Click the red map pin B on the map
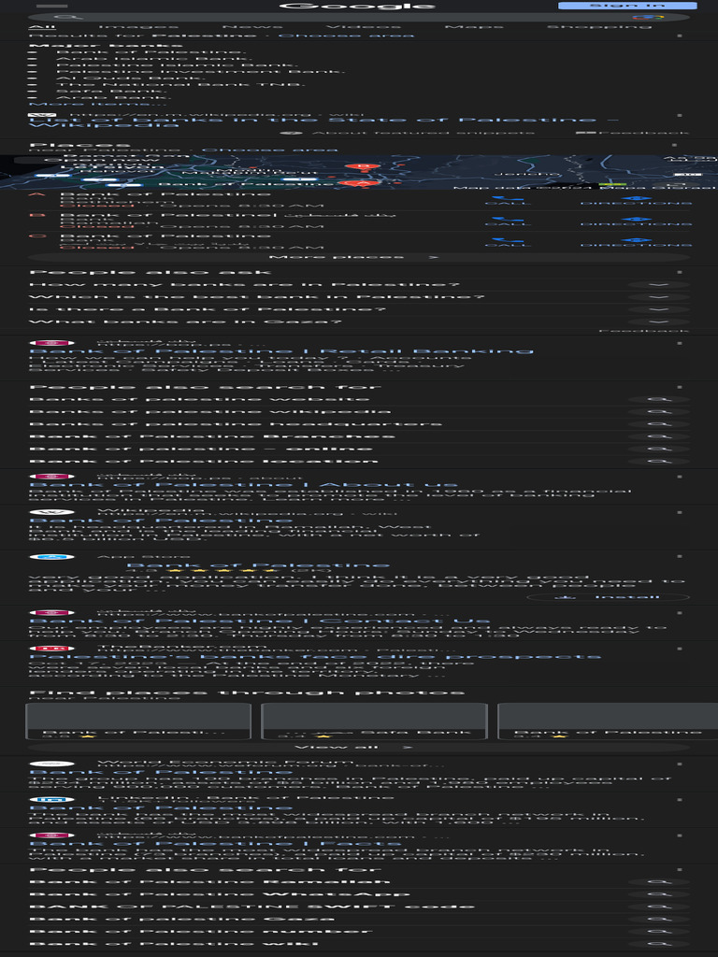 (361, 166)
